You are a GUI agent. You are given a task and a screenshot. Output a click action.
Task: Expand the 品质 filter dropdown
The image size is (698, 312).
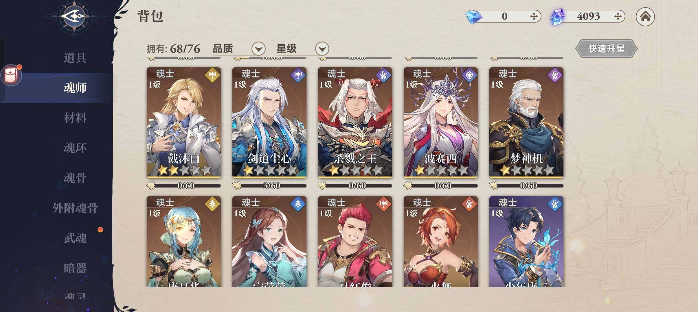click(258, 49)
